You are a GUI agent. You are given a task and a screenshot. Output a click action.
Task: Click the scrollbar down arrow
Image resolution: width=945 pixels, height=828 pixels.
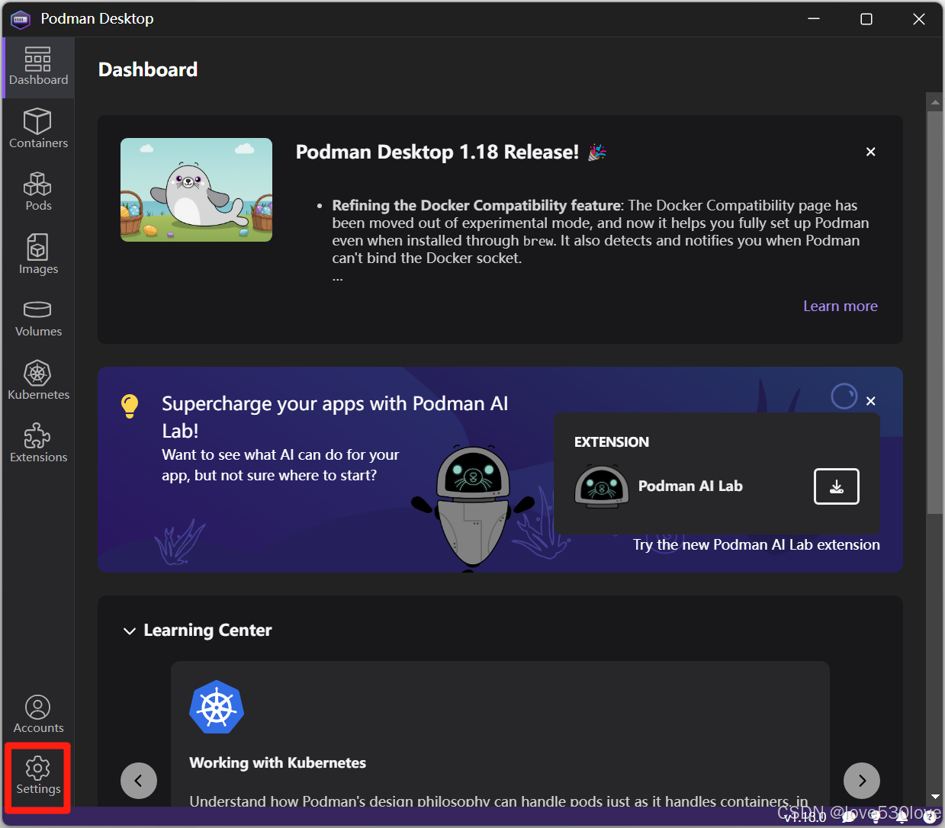click(934, 797)
